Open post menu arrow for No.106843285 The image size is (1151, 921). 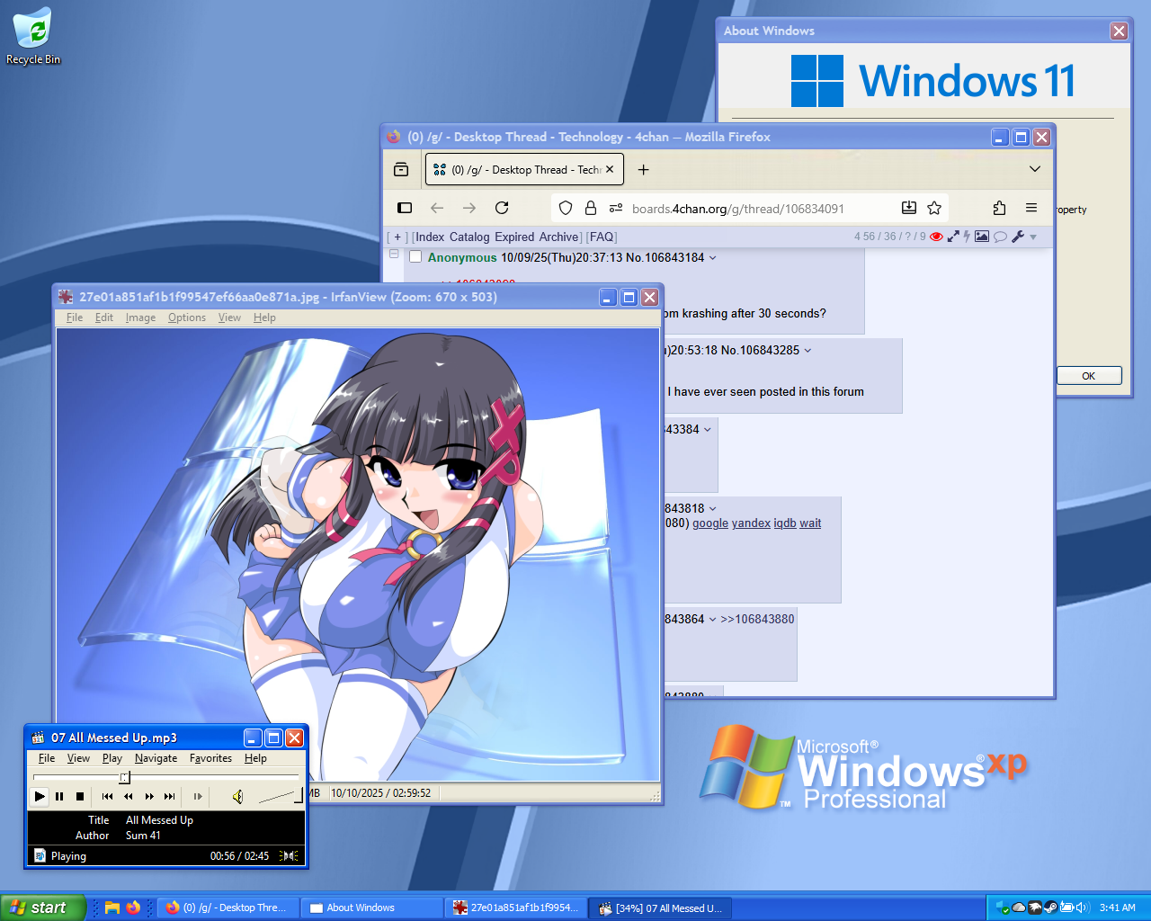tap(807, 351)
